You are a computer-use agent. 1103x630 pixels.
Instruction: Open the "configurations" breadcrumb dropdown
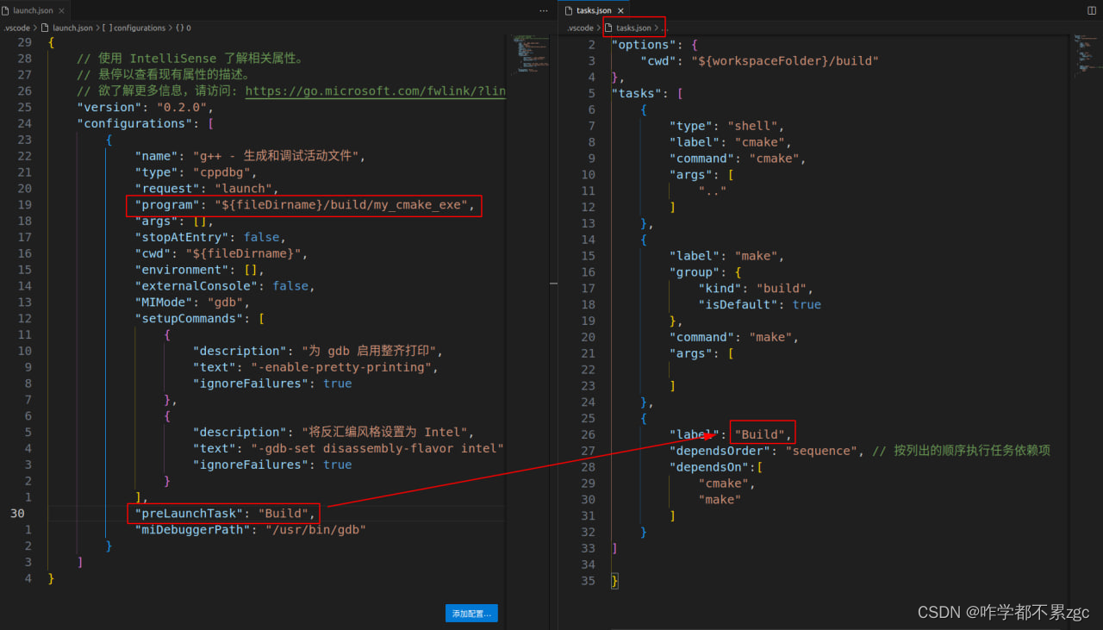(x=135, y=28)
